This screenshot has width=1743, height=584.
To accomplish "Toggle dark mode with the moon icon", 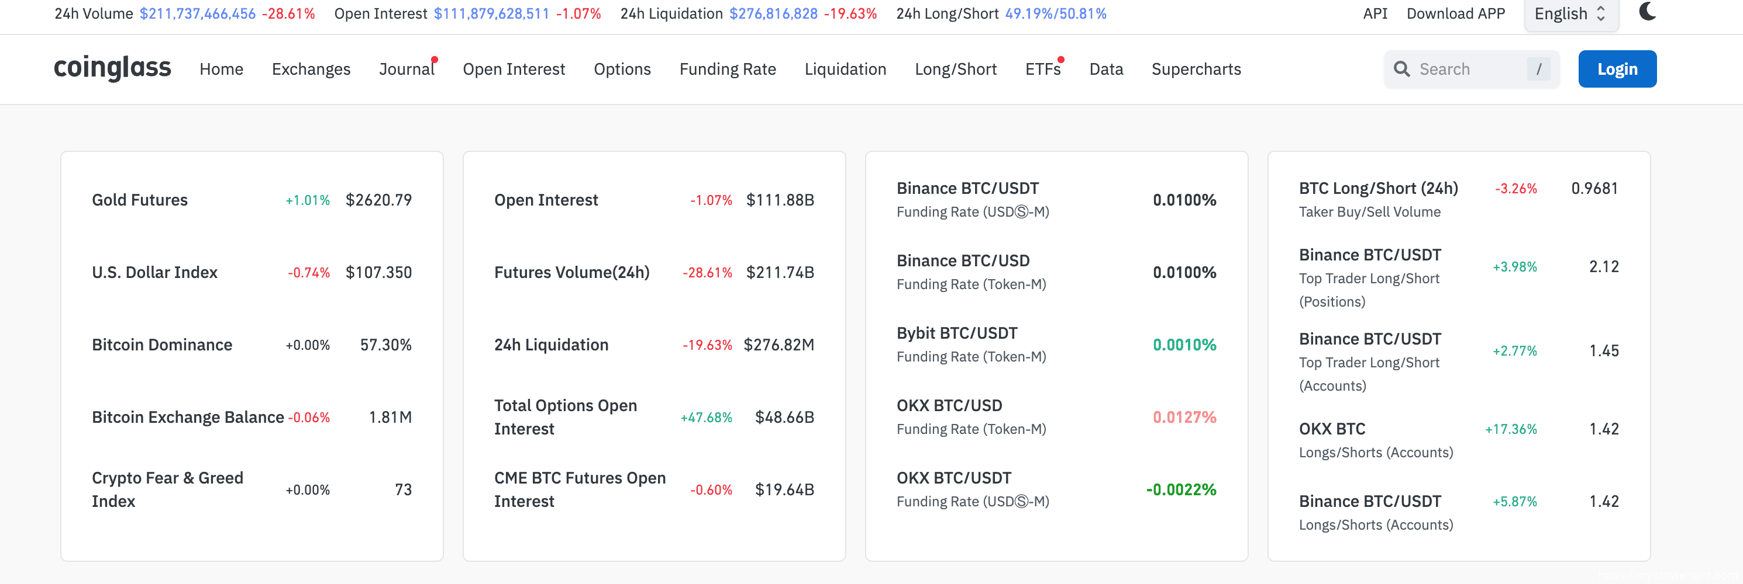I will click(1647, 12).
